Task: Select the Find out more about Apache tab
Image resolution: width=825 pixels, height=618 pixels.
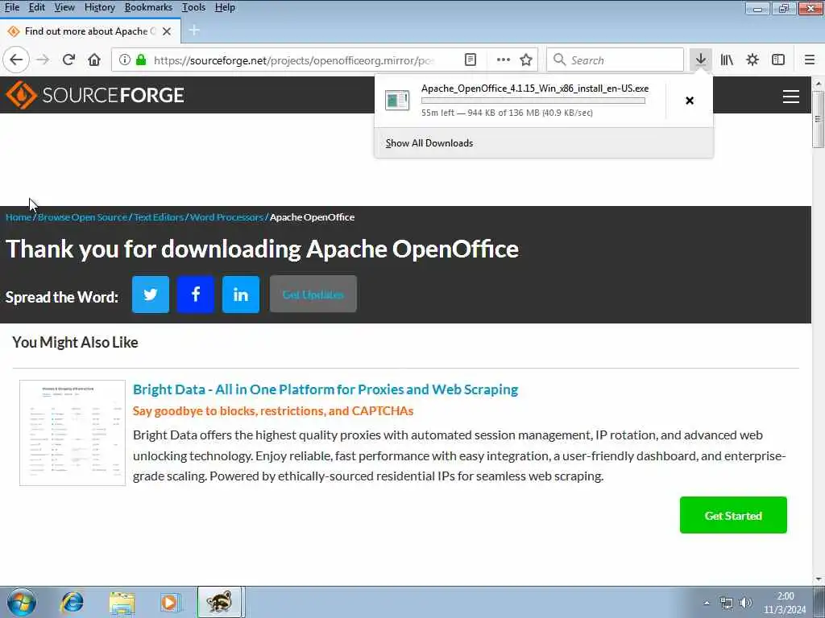Action: (89, 31)
